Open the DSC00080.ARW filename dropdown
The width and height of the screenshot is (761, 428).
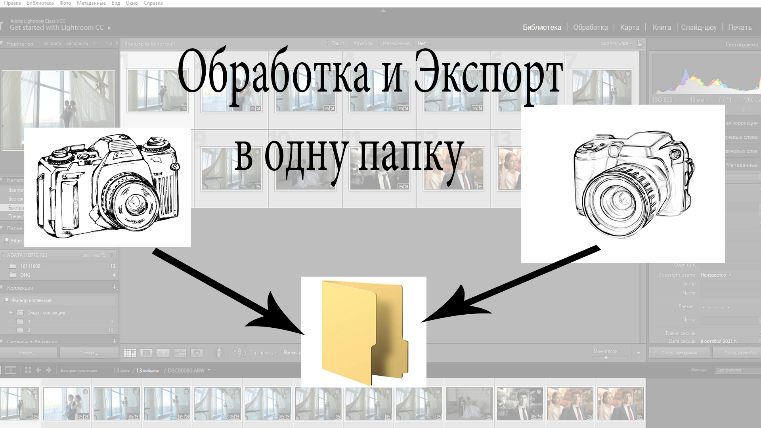(209, 370)
